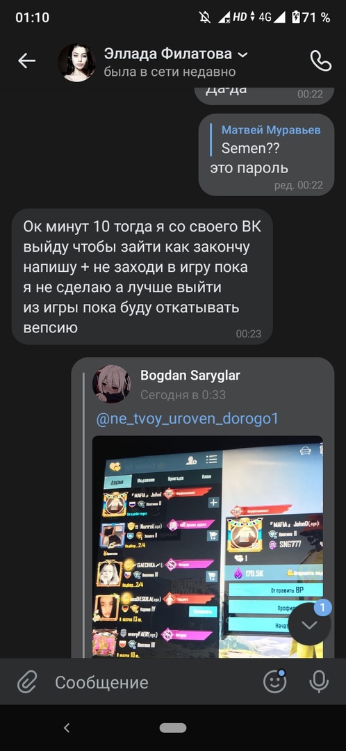This screenshot has width=346, height=751.
Task: Start a call with the phone icon
Action: (x=320, y=60)
